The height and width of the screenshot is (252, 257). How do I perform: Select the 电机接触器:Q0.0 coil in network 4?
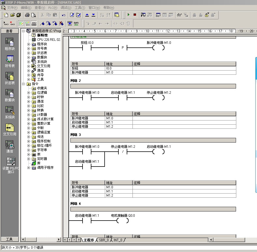tap(123, 221)
